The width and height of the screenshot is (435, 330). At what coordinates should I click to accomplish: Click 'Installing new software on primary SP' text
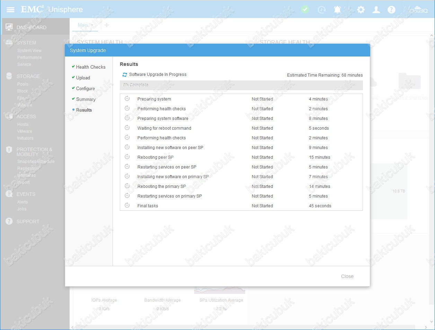(x=173, y=177)
